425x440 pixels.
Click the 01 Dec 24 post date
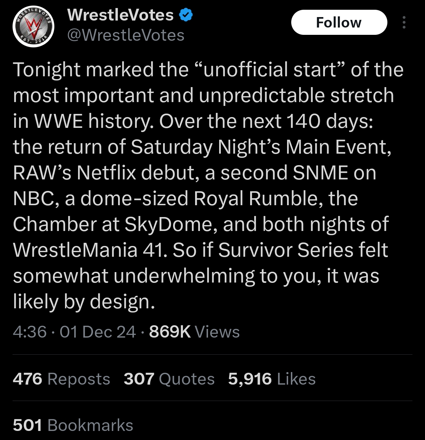point(98,332)
